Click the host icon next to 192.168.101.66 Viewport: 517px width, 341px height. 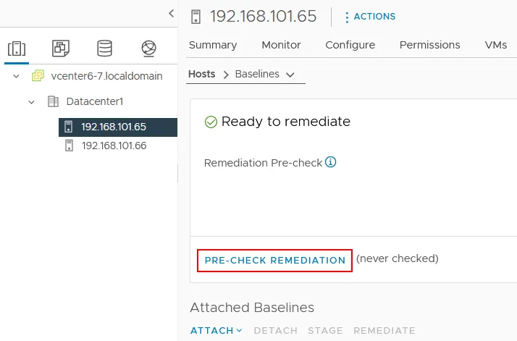[x=70, y=146]
